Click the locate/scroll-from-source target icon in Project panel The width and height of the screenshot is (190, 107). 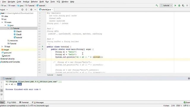[x=22, y=10]
